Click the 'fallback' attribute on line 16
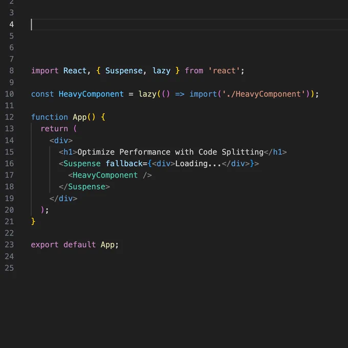 [124, 164]
